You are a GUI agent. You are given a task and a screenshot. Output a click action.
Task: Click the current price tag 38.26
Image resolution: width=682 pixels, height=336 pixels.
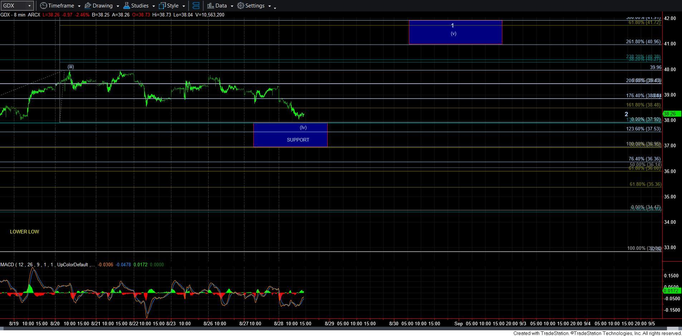pos(672,114)
